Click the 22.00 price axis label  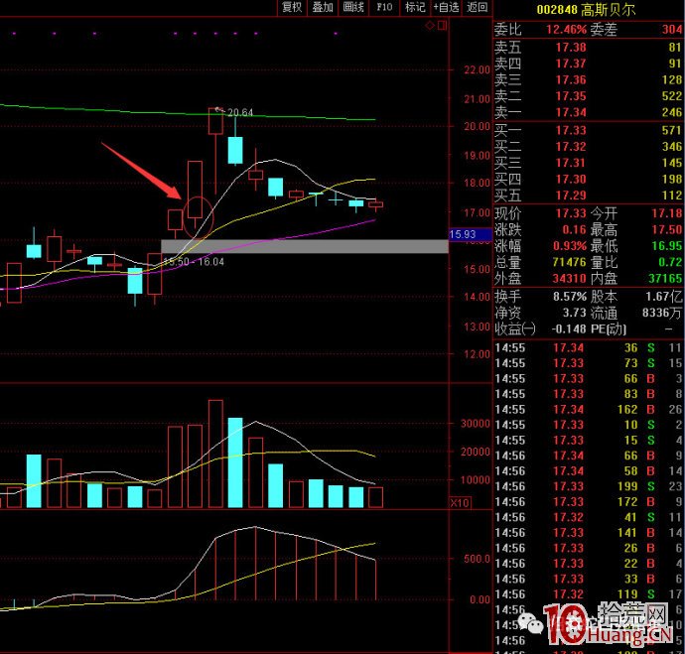(x=477, y=69)
